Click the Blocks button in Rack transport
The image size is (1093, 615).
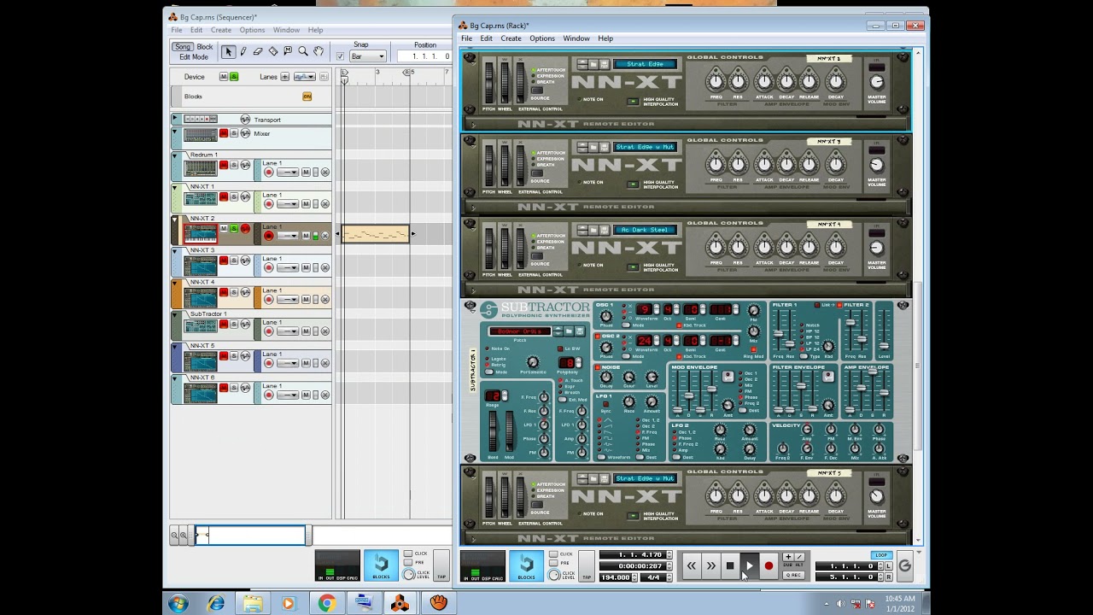[526, 565]
